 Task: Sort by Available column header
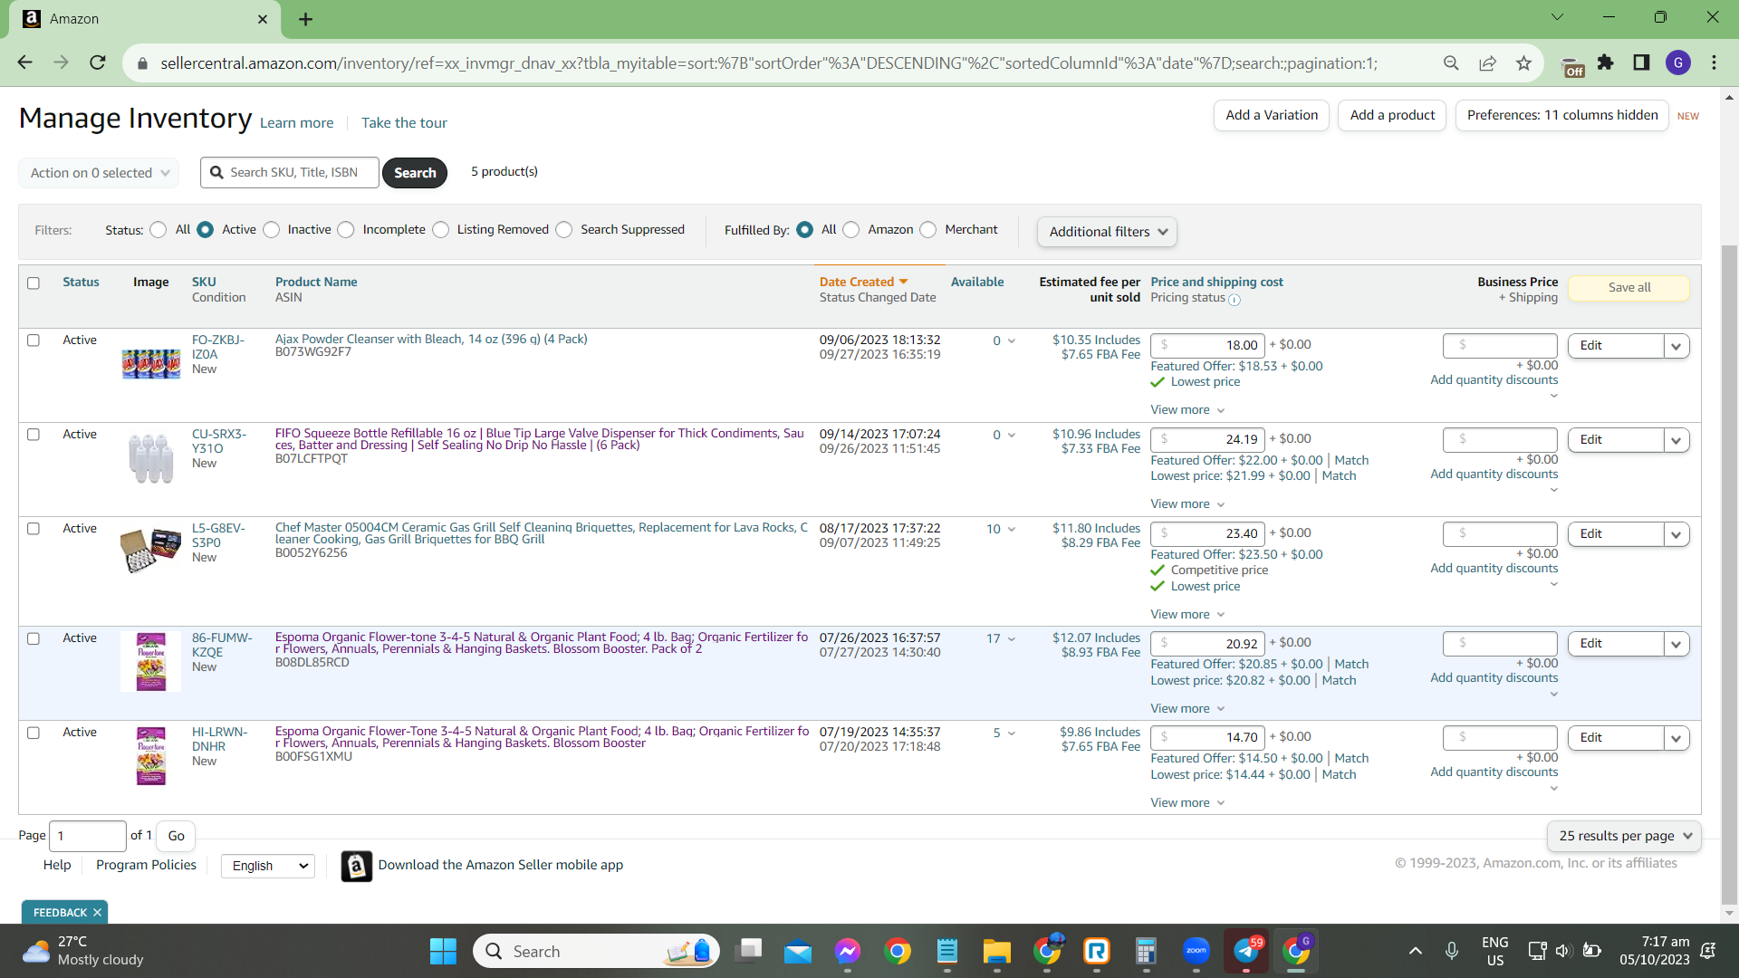977,283
